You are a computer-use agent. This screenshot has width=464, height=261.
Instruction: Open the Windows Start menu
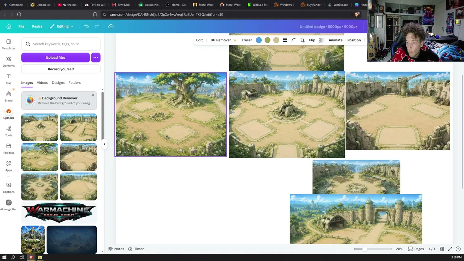(4, 257)
